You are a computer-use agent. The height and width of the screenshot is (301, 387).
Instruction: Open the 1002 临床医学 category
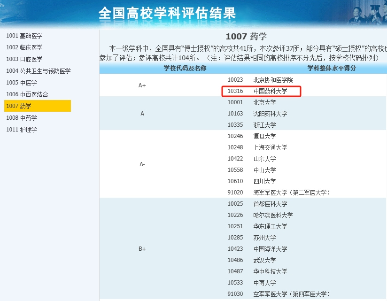click(24, 47)
